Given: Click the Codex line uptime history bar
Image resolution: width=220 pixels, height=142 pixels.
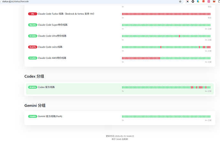Looking at the screenshot, I should coord(166,87).
